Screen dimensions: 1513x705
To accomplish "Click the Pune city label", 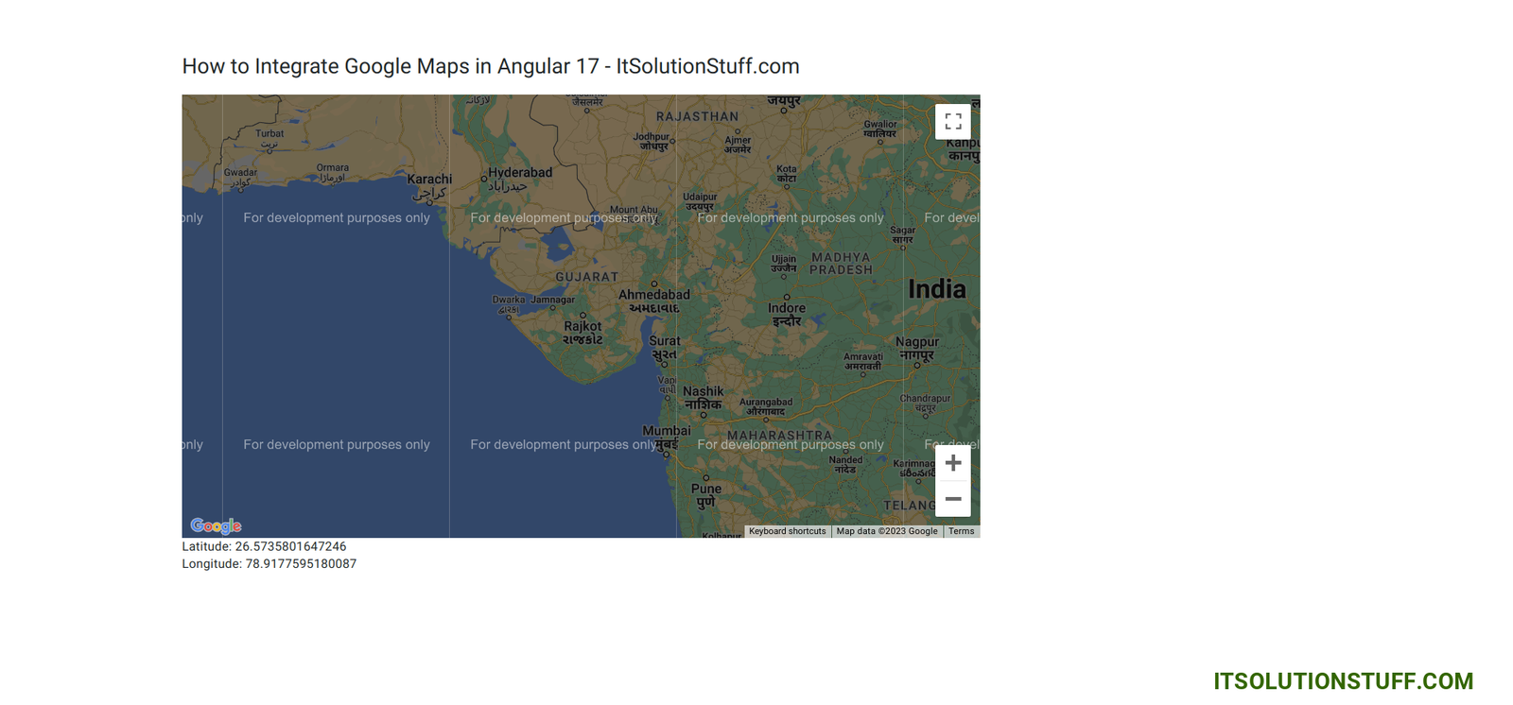I will 705,490.
